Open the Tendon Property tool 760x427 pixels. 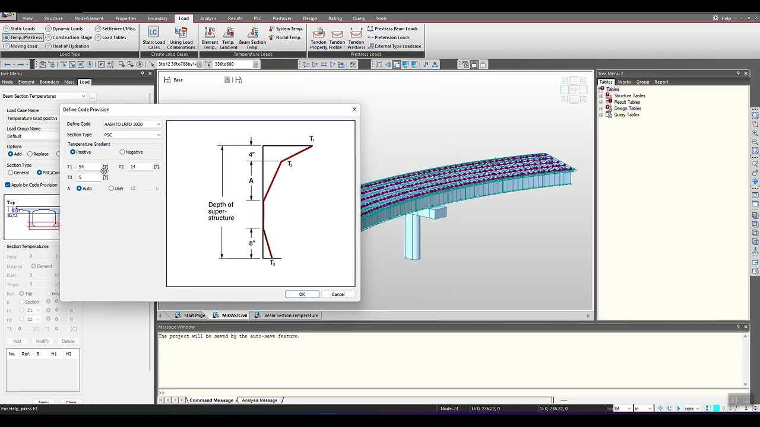(318, 37)
